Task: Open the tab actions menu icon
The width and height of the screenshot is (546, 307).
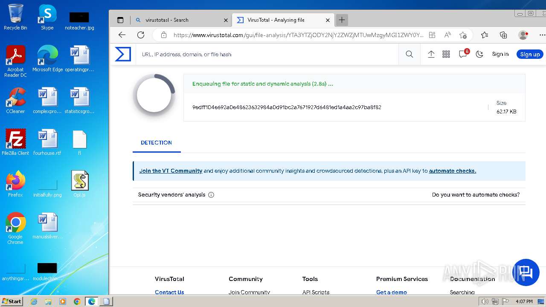Action: [x=120, y=20]
